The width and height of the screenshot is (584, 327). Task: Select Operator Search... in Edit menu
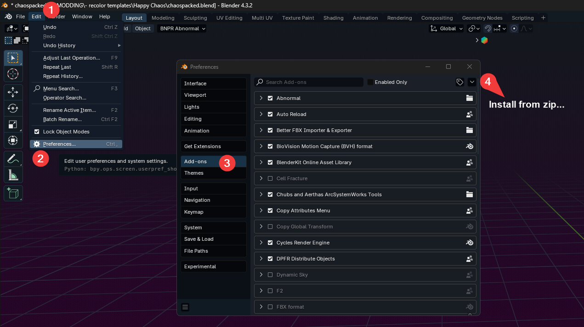coord(76,98)
